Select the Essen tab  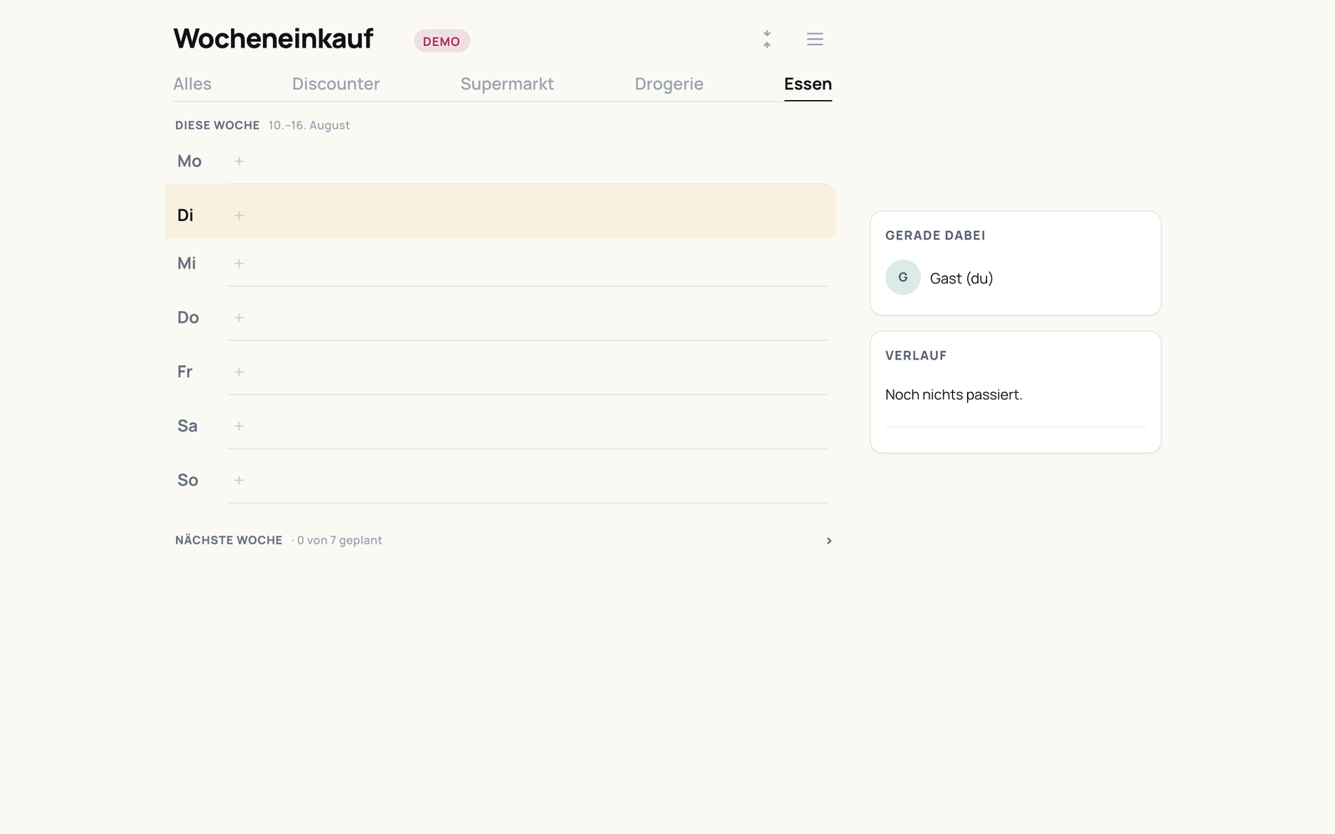point(808,84)
